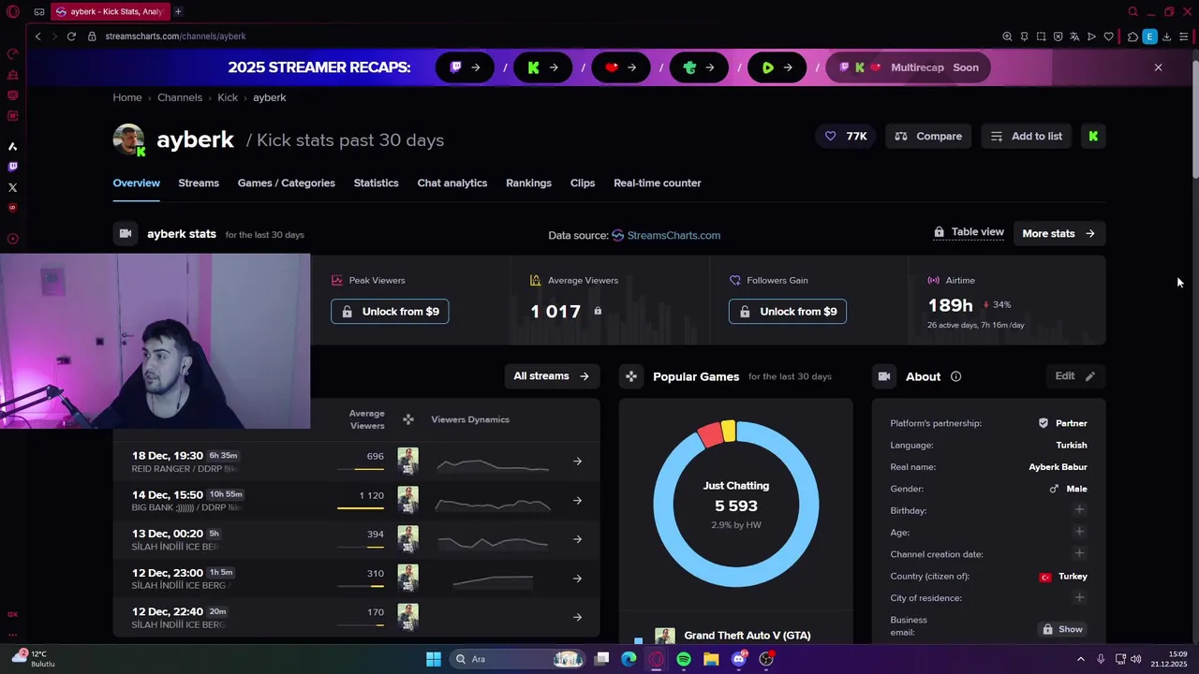Viewport: 1199px width, 674px height.
Task: Open Twitch from the Opera sidebar
Action: pyautogui.click(x=12, y=167)
